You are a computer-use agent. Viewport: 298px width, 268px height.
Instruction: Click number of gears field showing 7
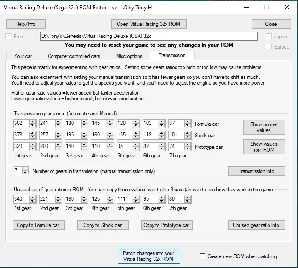click(18, 171)
